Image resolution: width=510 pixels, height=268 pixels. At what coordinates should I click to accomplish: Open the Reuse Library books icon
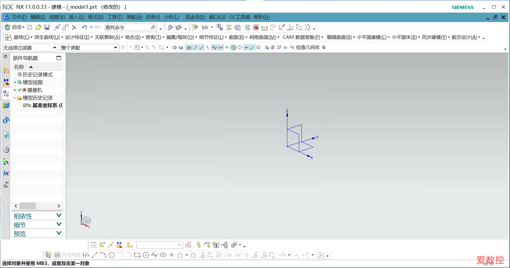tap(6, 105)
